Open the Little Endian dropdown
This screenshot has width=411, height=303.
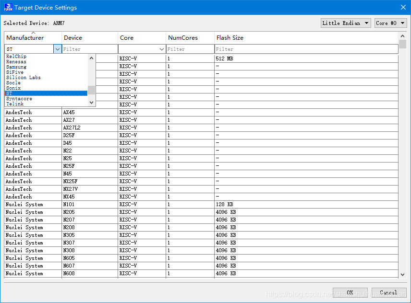346,23
